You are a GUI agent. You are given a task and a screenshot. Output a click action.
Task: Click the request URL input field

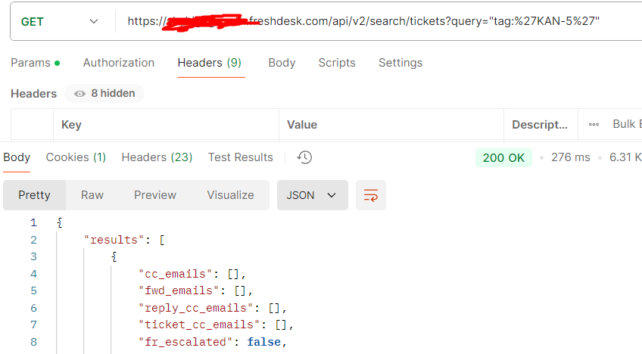(x=379, y=21)
